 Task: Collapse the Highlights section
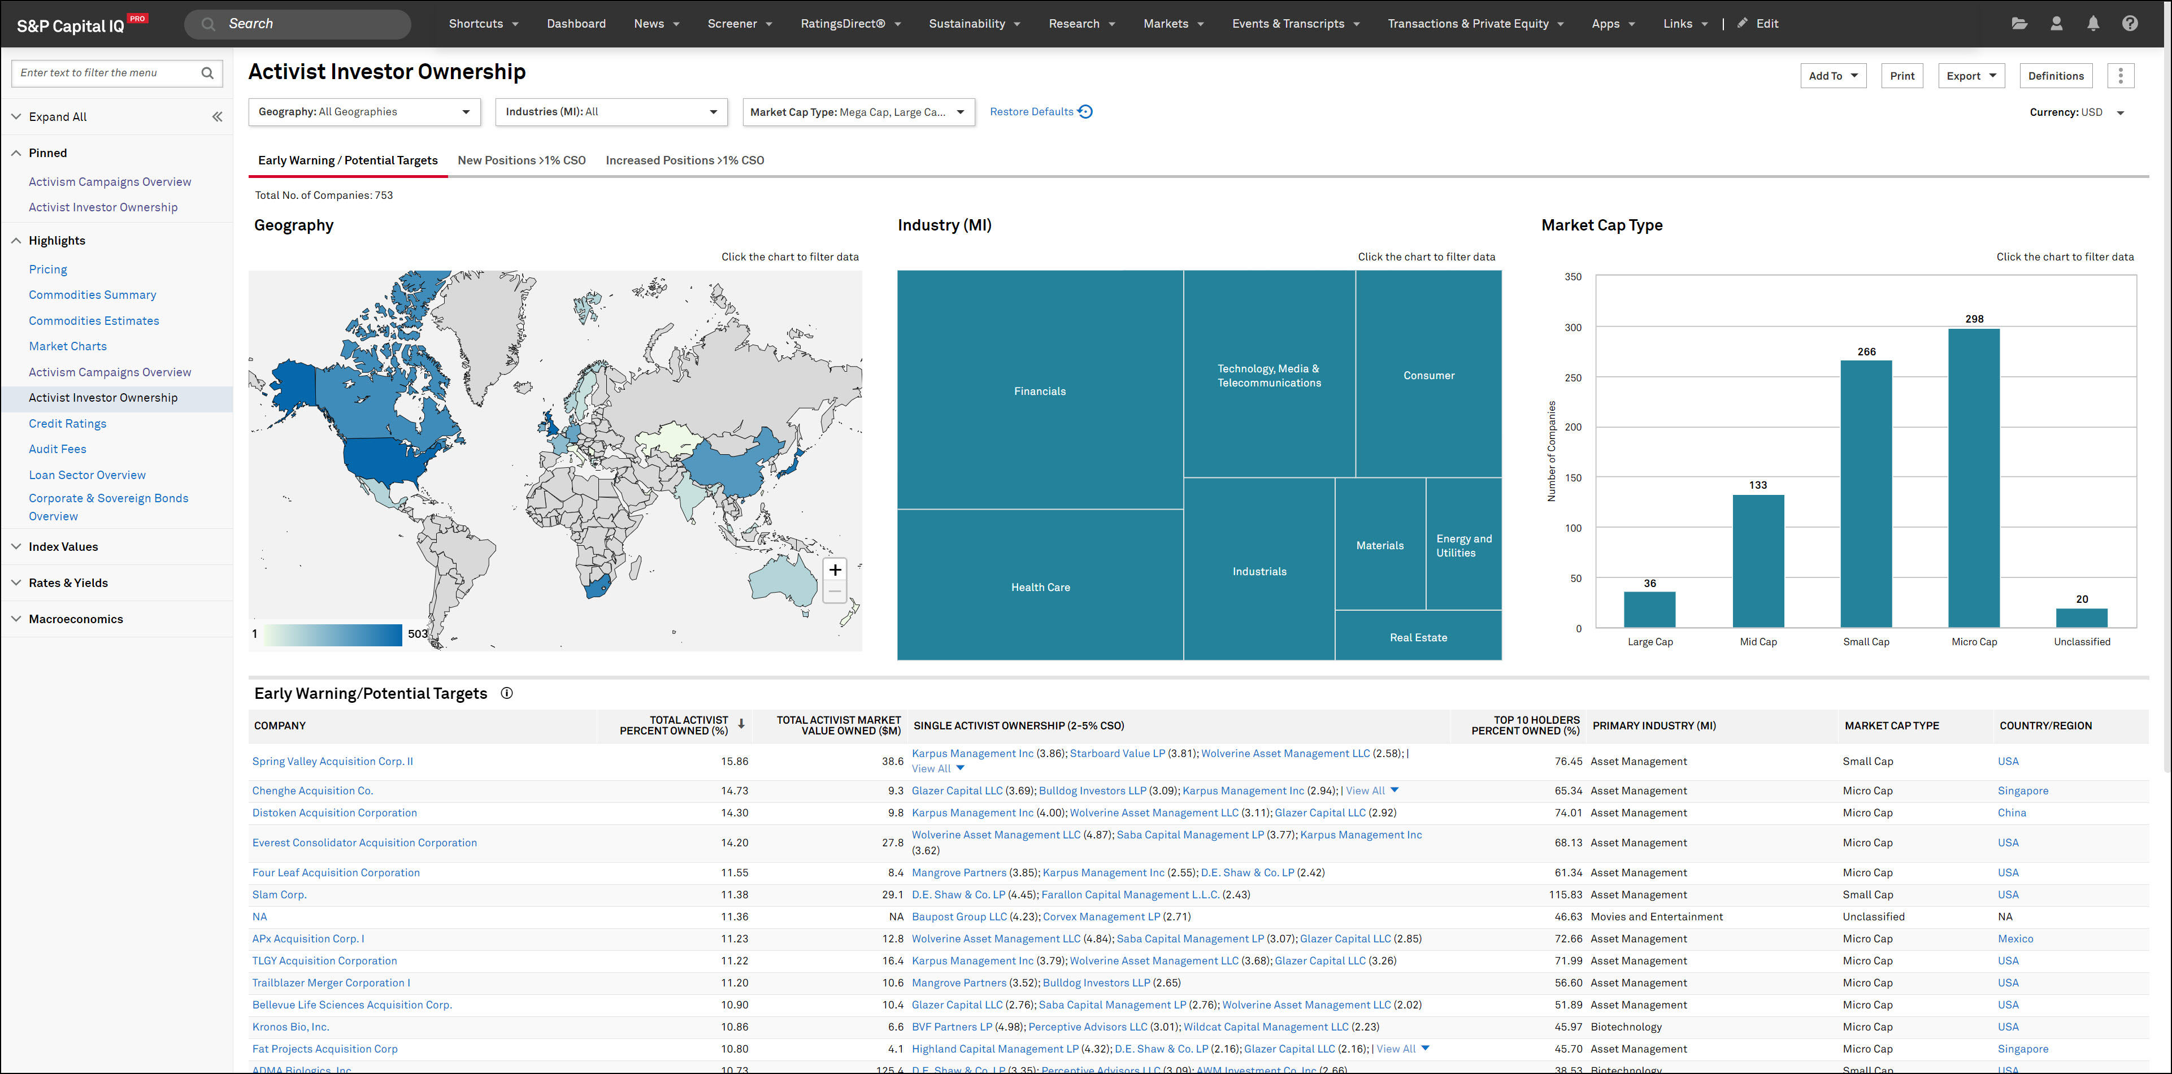(17, 240)
